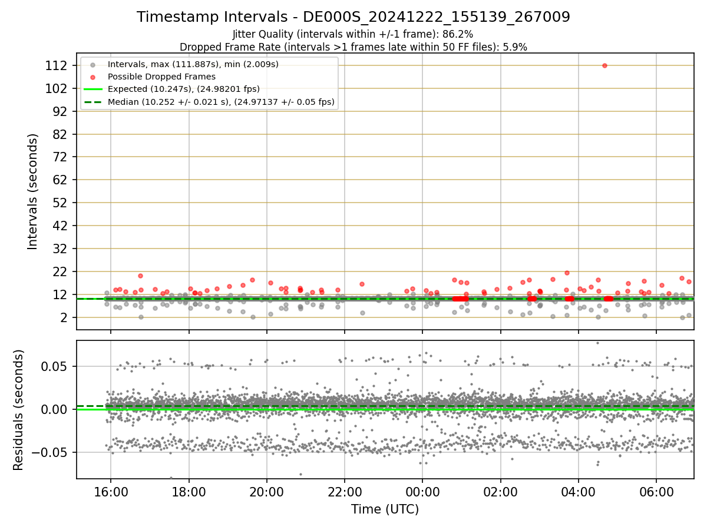Click the "Residuals (seconds)" y-axis label
The width and height of the screenshot is (707, 530).
point(19,410)
